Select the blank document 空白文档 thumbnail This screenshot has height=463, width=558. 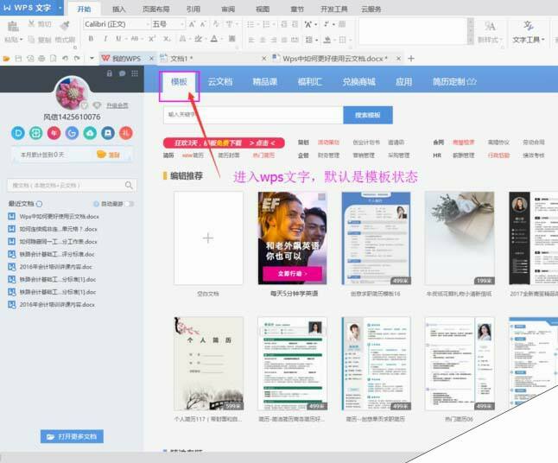pos(208,238)
